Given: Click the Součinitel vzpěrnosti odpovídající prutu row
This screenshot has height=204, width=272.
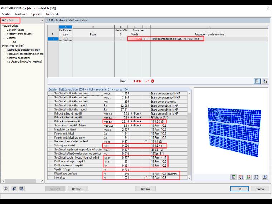Looking at the screenshot, I should 117,150.
